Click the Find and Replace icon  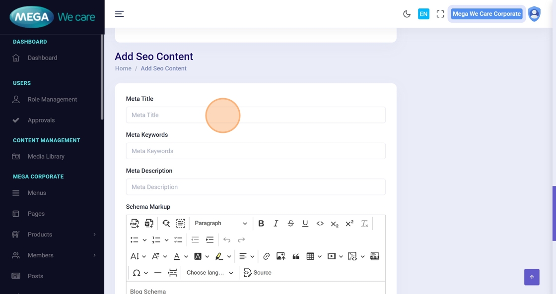click(166, 224)
